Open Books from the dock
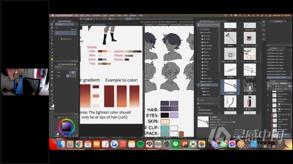Viewport: 293px width, 164px height. (97, 144)
